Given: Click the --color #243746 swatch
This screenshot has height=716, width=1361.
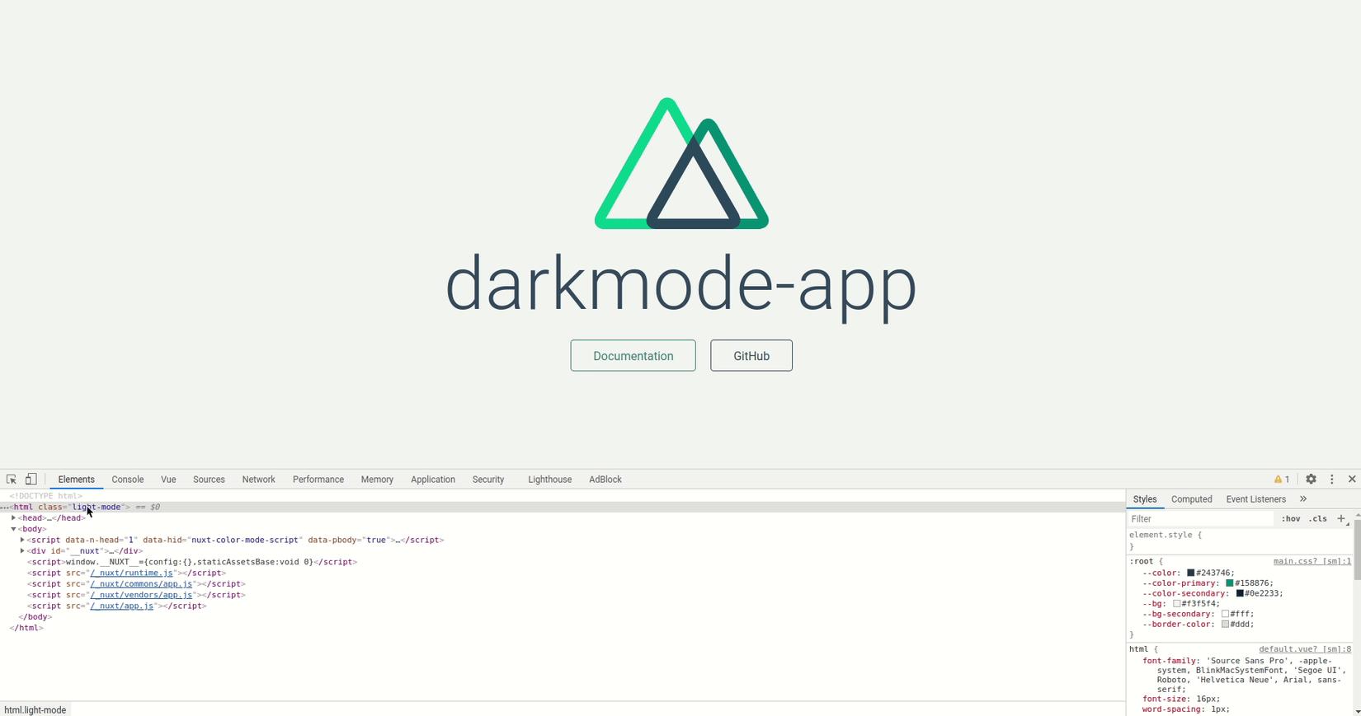Looking at the screenshot, I should pos(1190,573).
